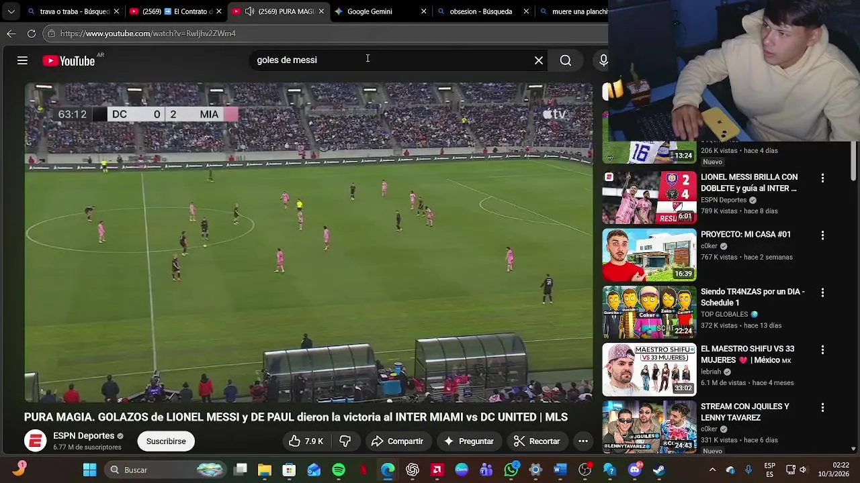The image size is (860, 483).
Task: Play EL MAESTRO SHIFU VS 33 MUJERES thumbnail
Action: tap(649, 370)
